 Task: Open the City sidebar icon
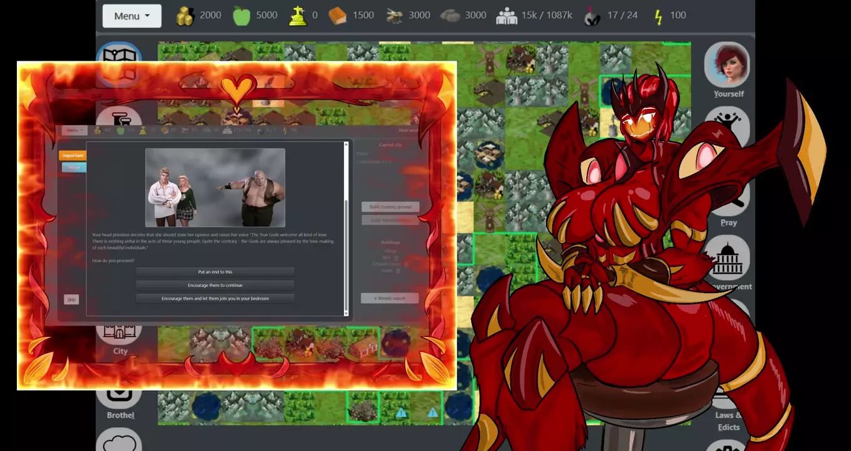pos(120,334)
